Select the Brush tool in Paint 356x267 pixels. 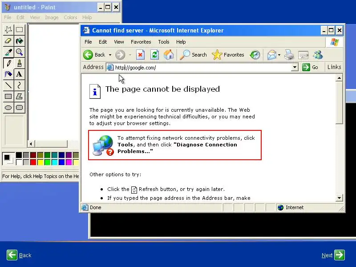(x=19, y=63)
